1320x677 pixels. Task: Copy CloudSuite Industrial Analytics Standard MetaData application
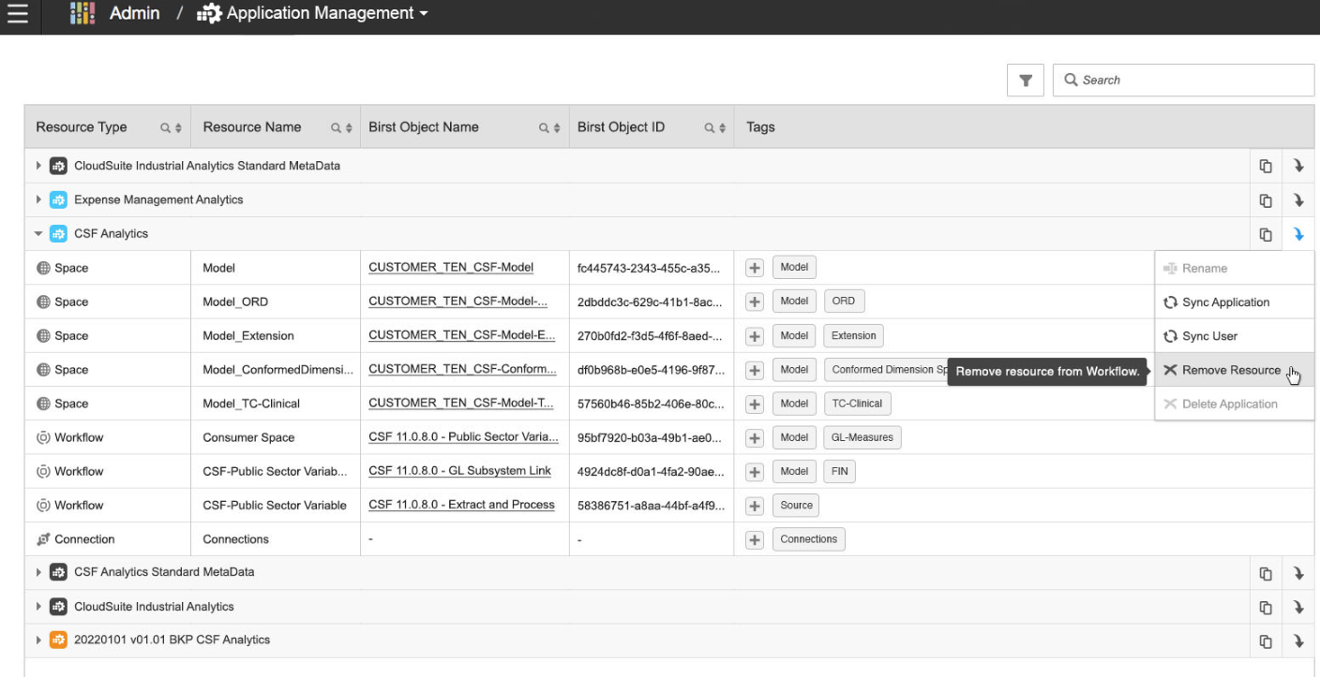tap(1266, 166)
